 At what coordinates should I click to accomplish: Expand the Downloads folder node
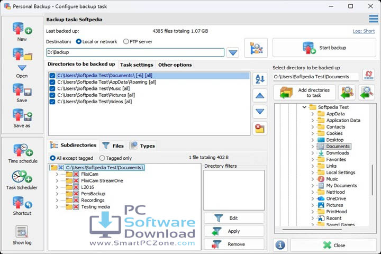313,153
